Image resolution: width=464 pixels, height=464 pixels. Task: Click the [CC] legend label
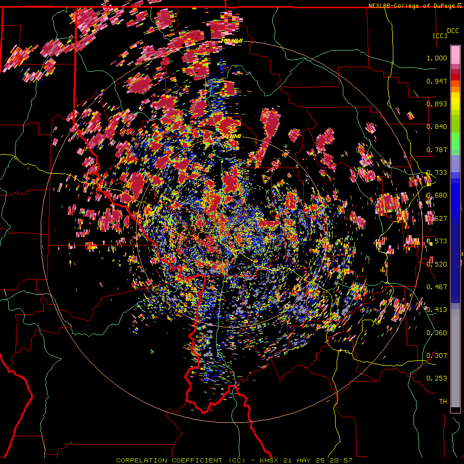pos(440,36)
